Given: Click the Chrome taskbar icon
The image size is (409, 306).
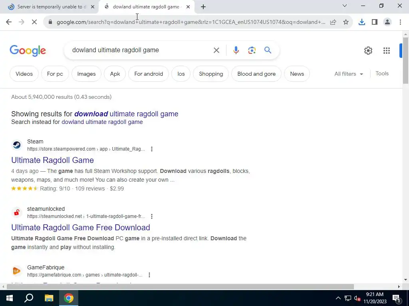Looking at the screenshot, I should [69, 298].
